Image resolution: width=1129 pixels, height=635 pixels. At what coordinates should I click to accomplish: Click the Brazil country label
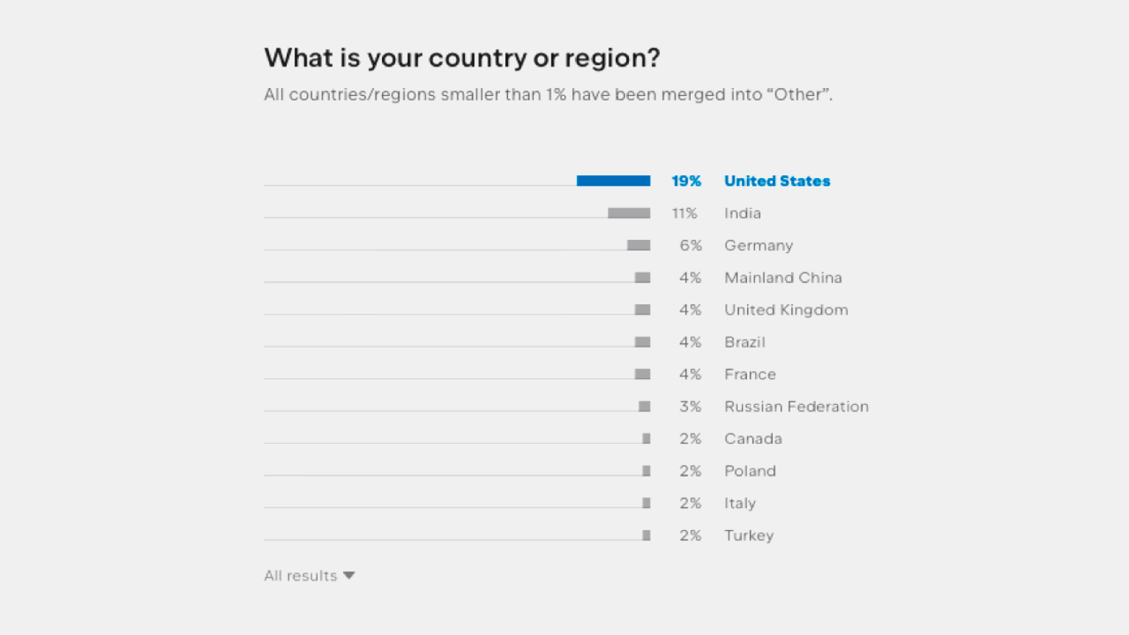[x=745, y=342]
